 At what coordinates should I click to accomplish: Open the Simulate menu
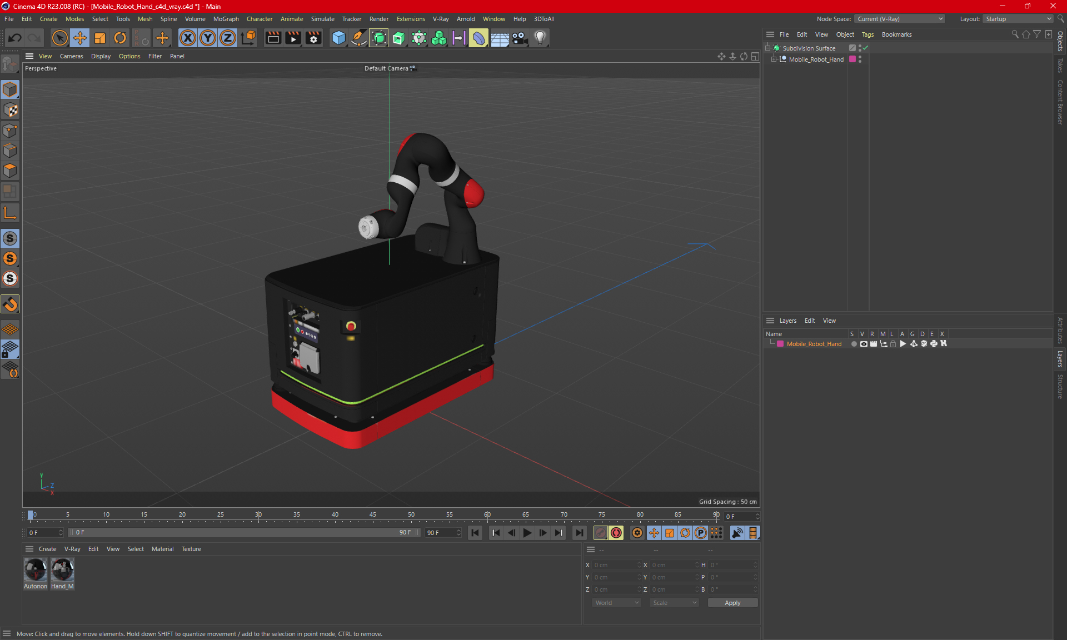[x=322, y=19]
